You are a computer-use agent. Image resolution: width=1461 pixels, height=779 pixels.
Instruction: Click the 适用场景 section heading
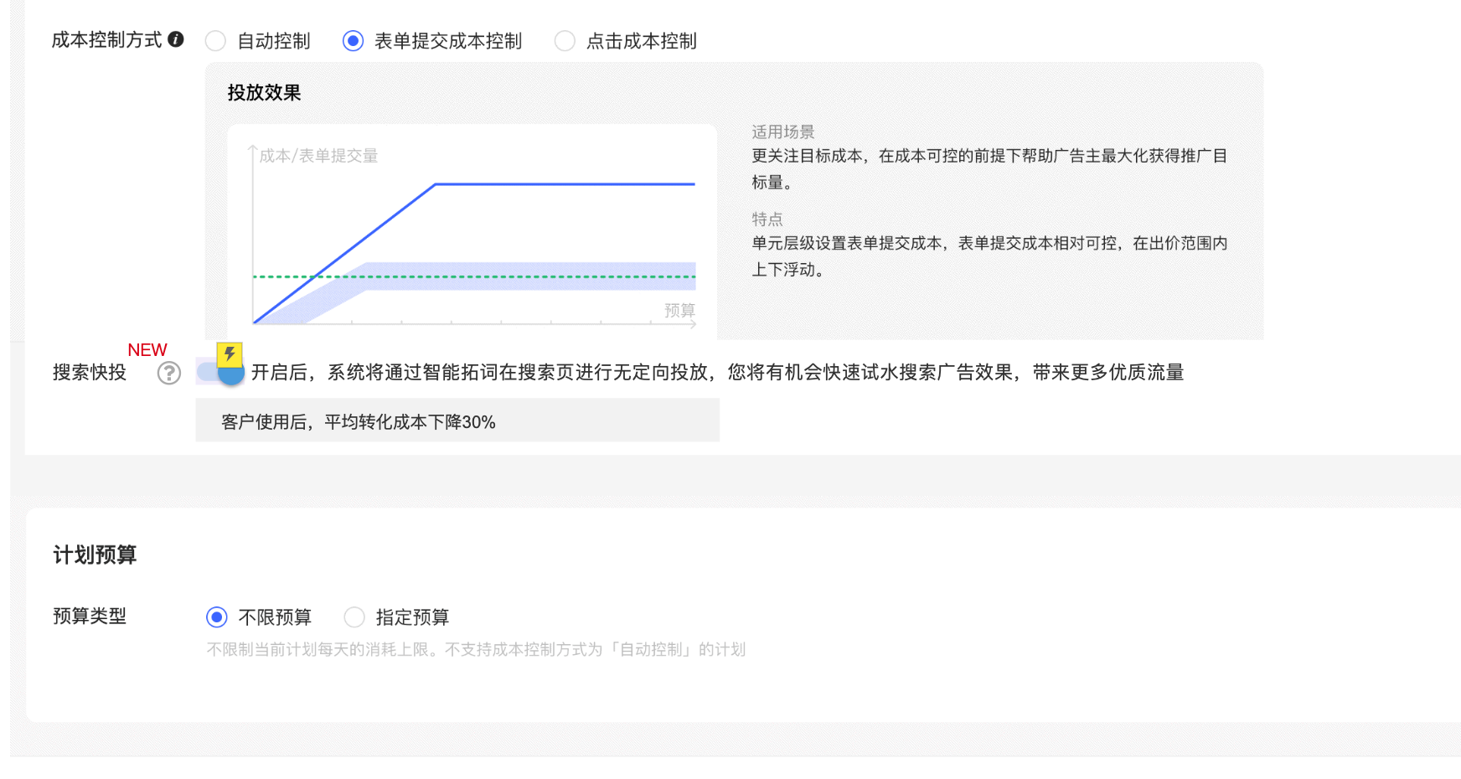tap(782, 131)
